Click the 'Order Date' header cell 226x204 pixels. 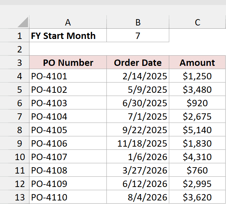point(138,62)
